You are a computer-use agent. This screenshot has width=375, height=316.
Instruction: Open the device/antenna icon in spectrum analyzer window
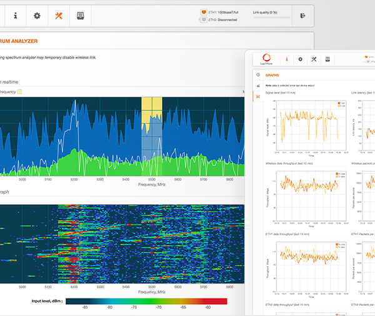81,16
